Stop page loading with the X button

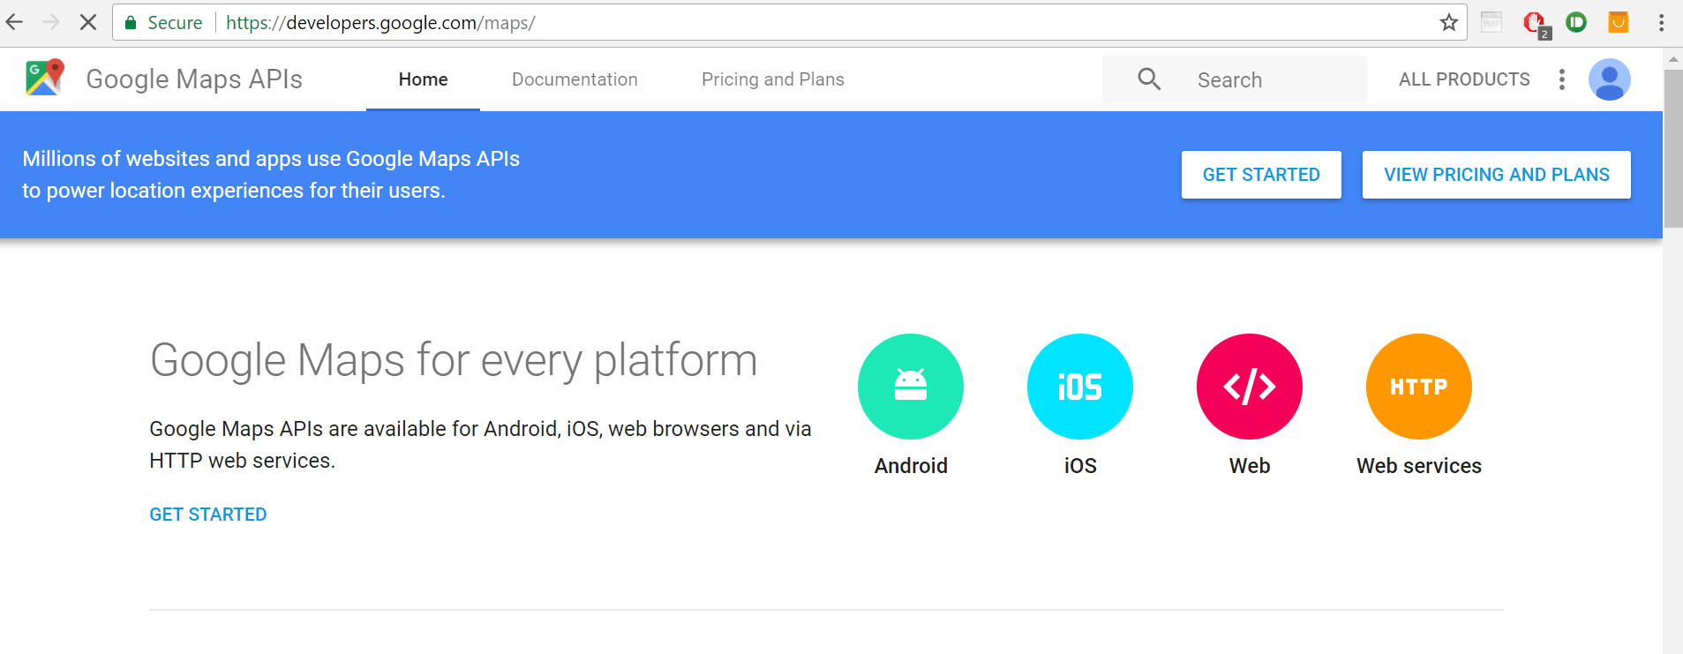(x=88, y=22)
